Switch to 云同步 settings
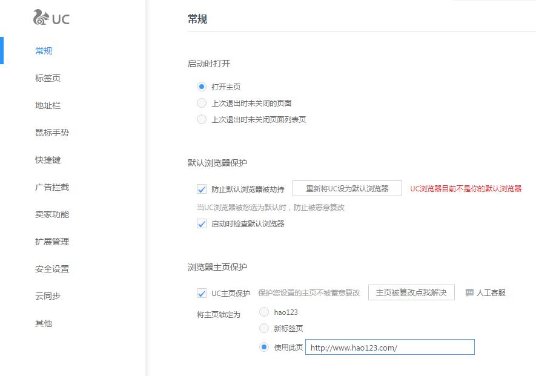This screenshot has height=376, width=536. (x=47, y=296)
